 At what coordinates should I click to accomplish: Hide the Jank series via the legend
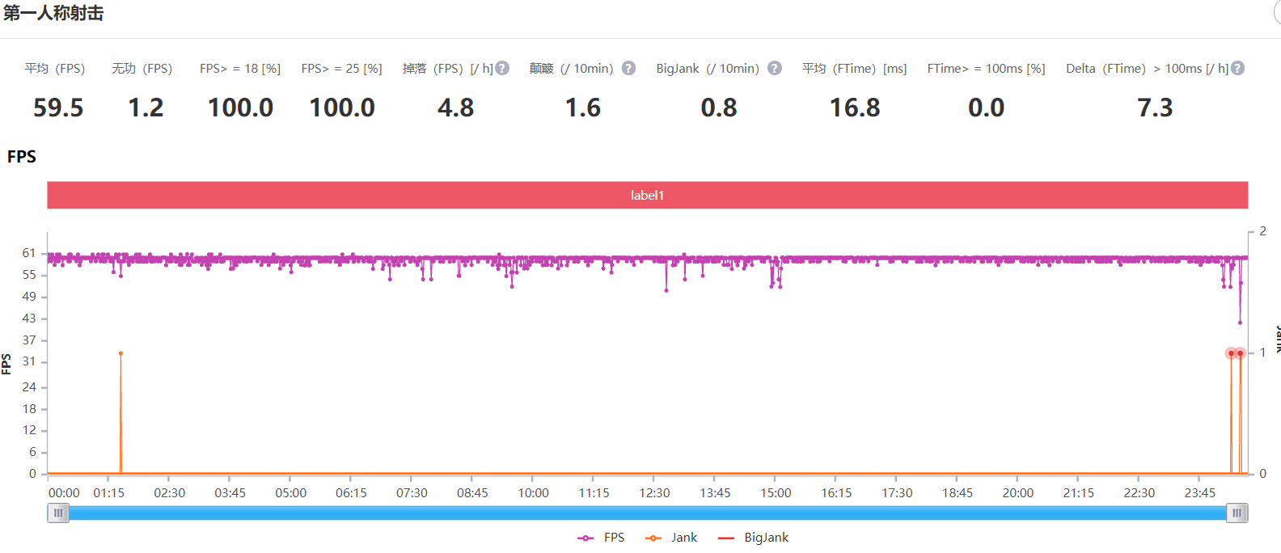coord(671,538)
